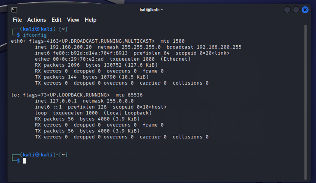Click 'TX packets 144' text
Image resolution: width=316 pixels, height=183 pixels.
pyautogui.click(x=56, y=77)
